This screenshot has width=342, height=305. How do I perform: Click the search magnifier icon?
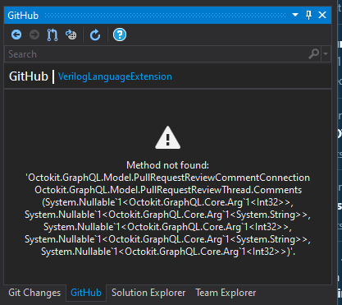pos(314,53)
